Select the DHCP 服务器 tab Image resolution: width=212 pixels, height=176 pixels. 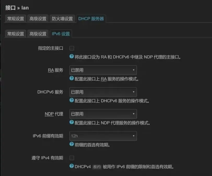pyautogui.click(x=91, y=19)
